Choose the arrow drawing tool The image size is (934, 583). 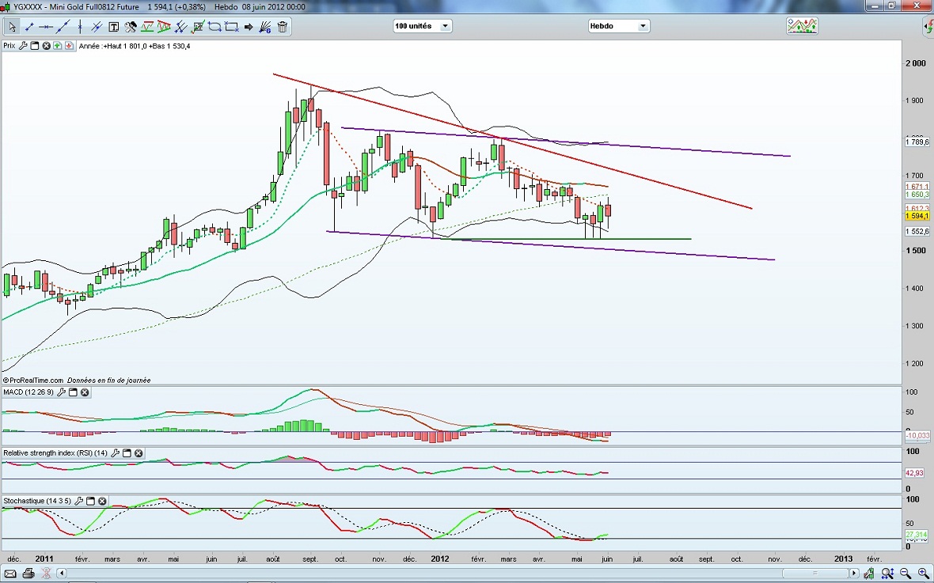click(249, 26)
